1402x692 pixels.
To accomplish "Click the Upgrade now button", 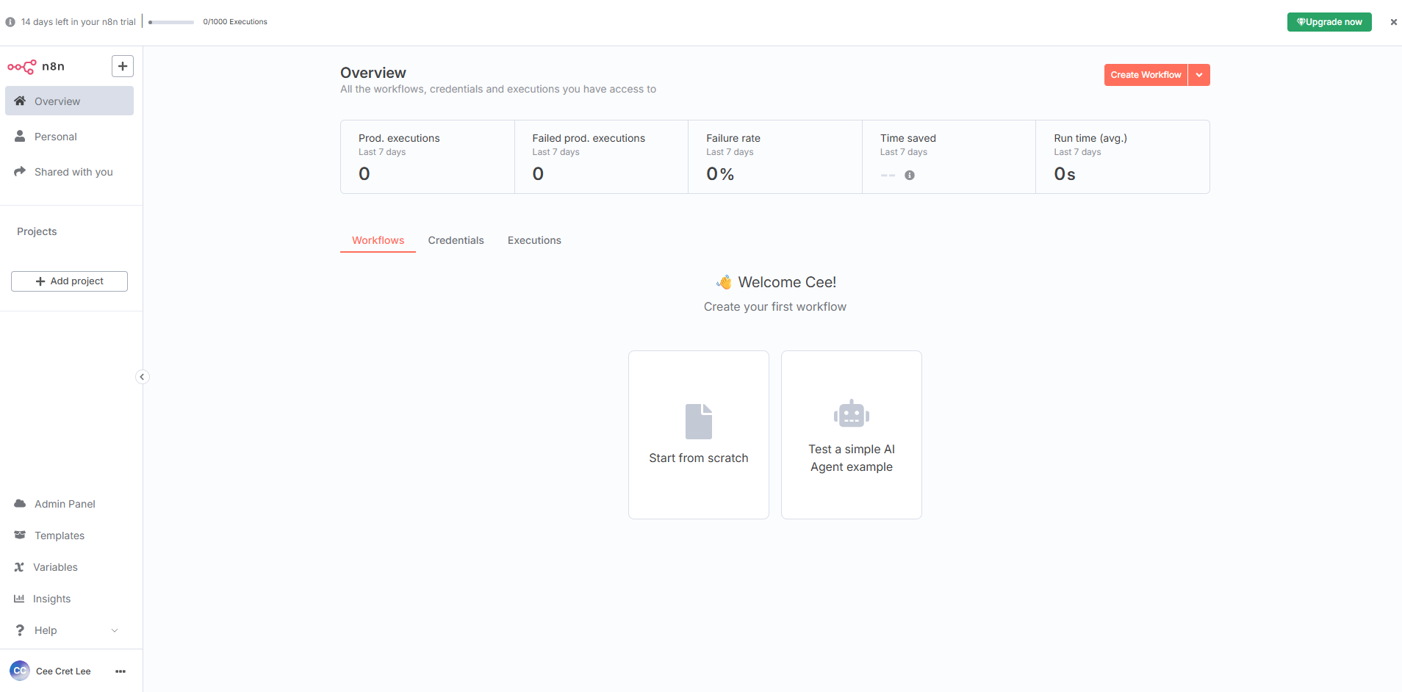I will [1329, 21].
